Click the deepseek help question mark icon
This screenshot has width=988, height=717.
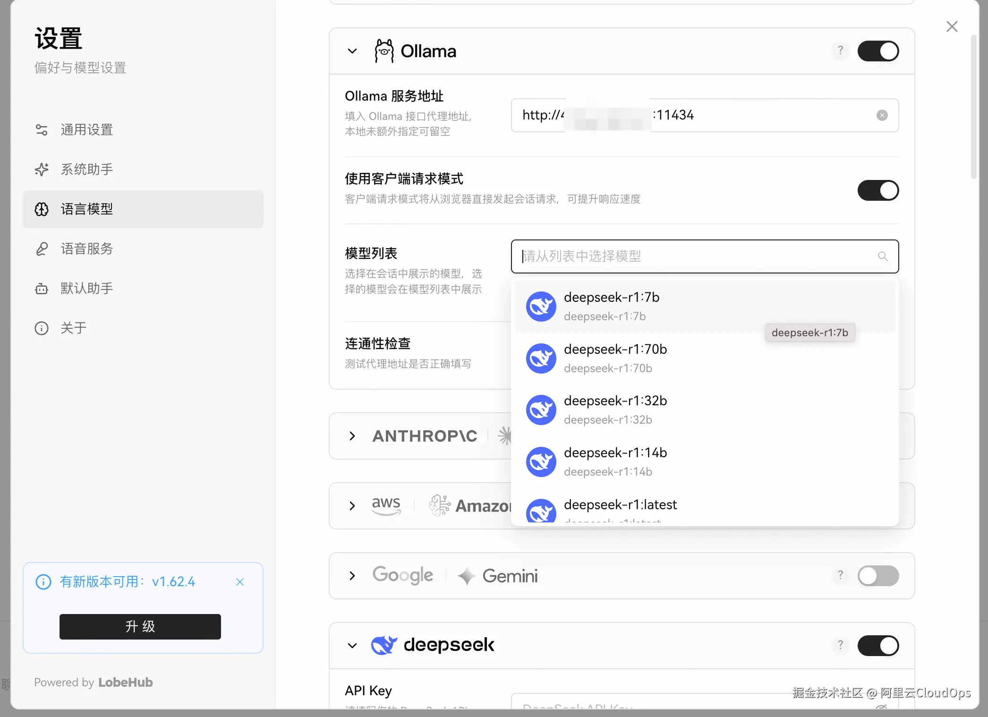coord(840,645)
